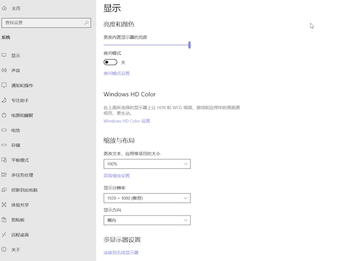The width and height of the screenshot is (348, 261).
Task: Select 关于 in the sidebar
Action: pyautogui.click(x=16, y=250)
